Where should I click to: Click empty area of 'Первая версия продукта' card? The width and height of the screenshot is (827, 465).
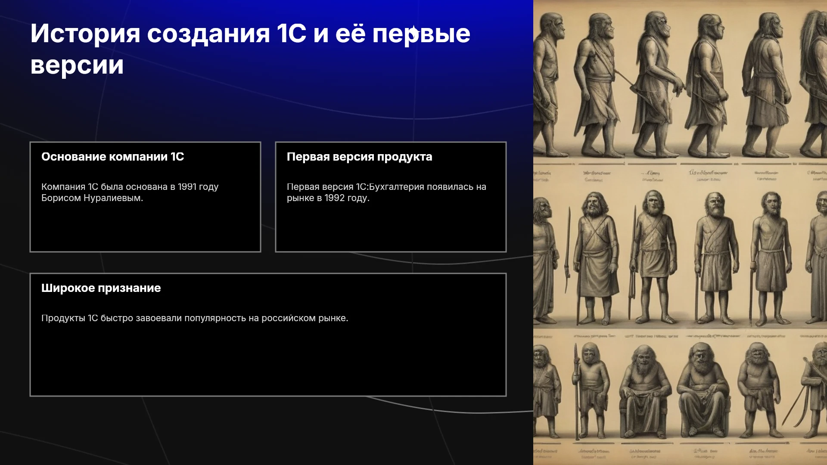click(x=391, y=228)
